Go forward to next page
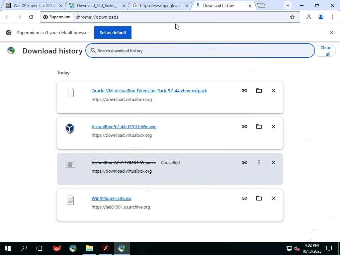The image size is (340, 255). [x=19, y=17]
